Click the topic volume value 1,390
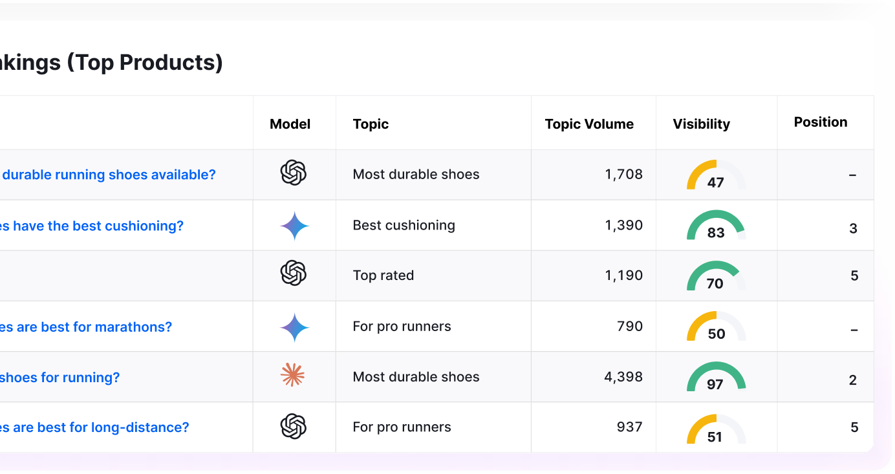895x474 pixels. point(624,225)
